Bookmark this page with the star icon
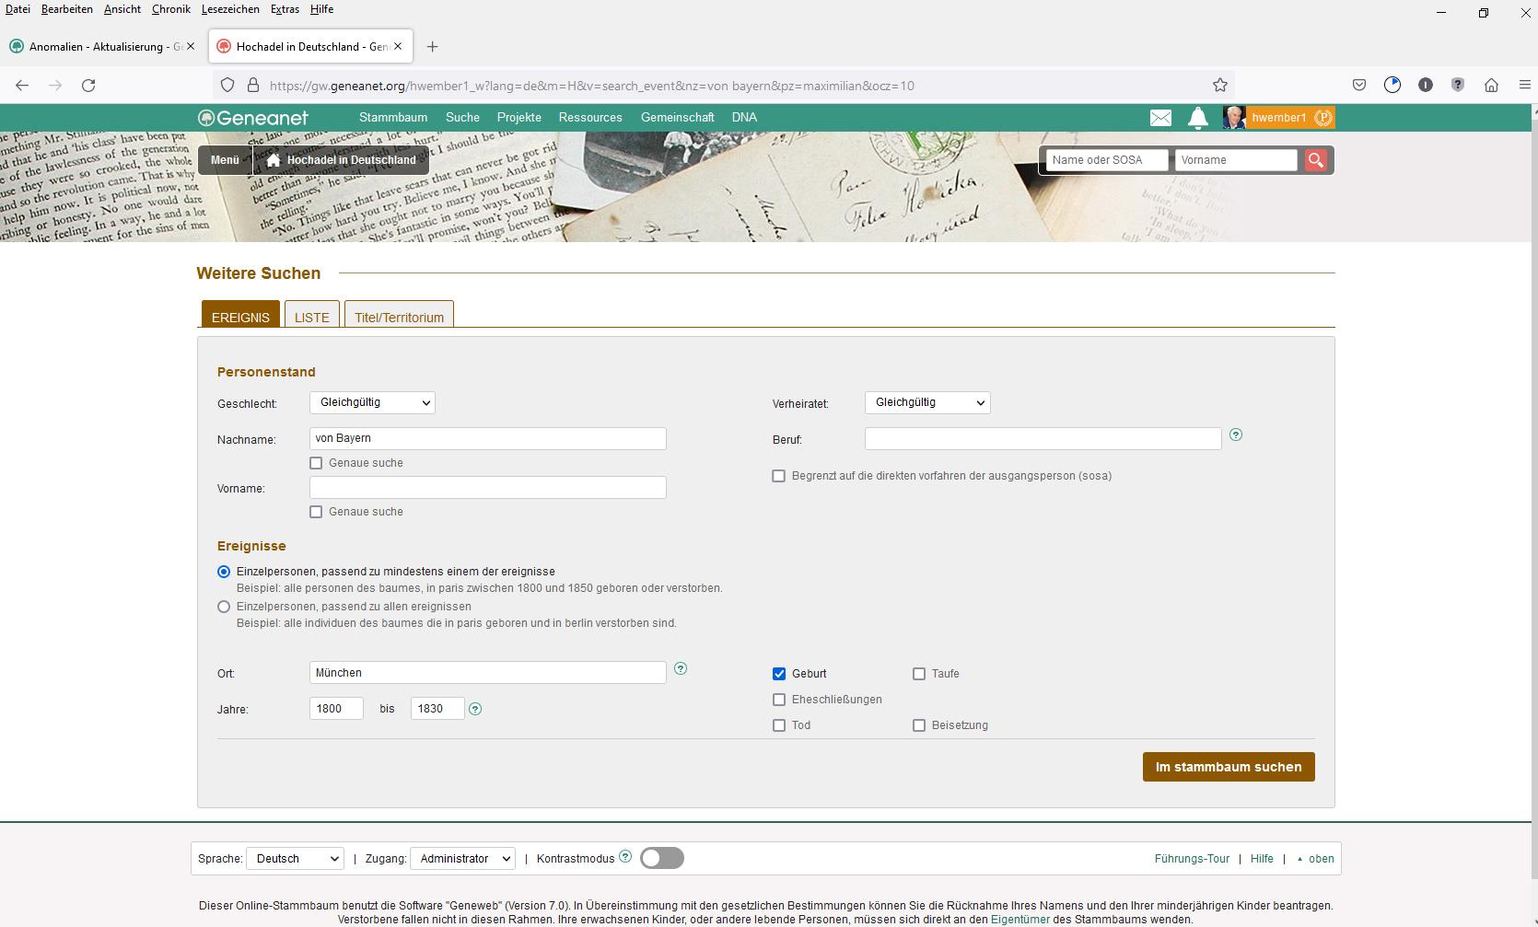1538x927 pixels. point(1220,86)
